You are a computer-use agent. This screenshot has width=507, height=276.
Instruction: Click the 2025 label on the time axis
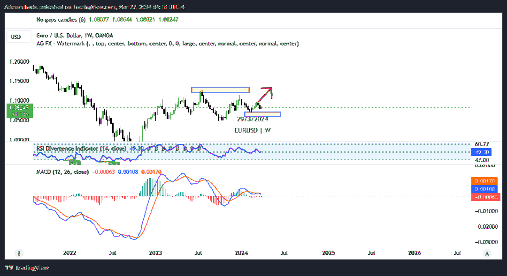tap(329, 253)
